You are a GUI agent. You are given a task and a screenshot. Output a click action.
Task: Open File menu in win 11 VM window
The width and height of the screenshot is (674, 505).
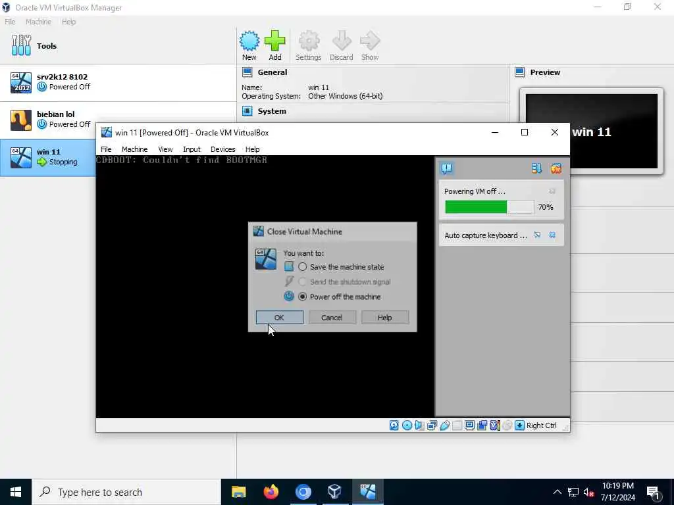(x=106, y=149)
